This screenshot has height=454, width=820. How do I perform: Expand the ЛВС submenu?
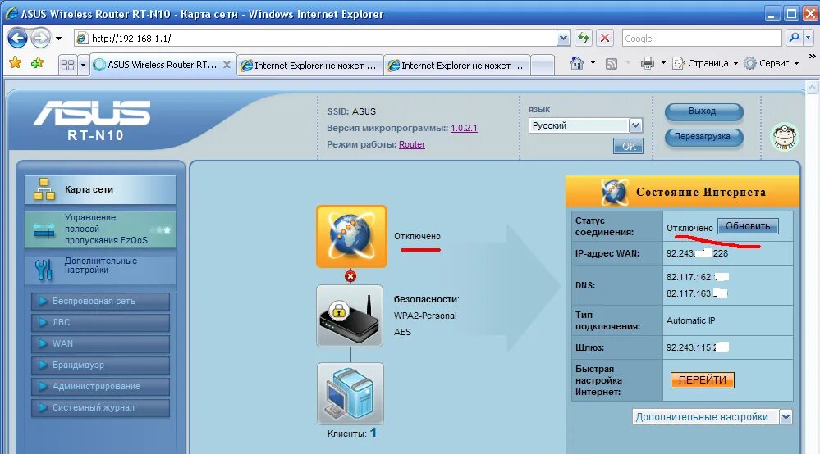tap(100, 323)
